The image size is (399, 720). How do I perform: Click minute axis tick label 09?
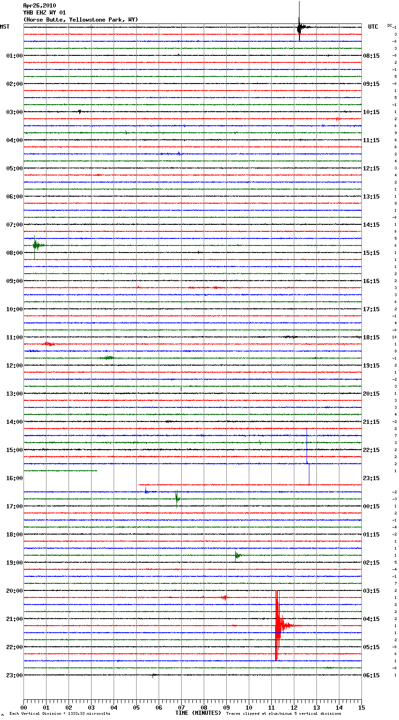(x=226, y=708)
